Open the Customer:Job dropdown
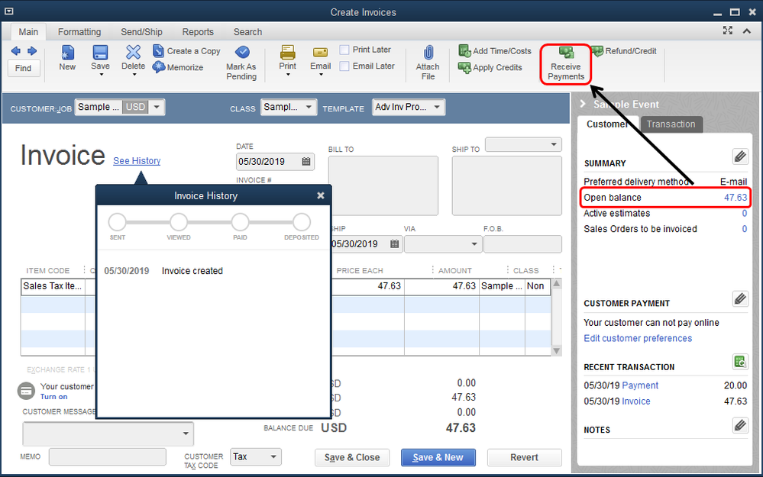The width and height of the screenshot is (763, 477). point(157,107)
